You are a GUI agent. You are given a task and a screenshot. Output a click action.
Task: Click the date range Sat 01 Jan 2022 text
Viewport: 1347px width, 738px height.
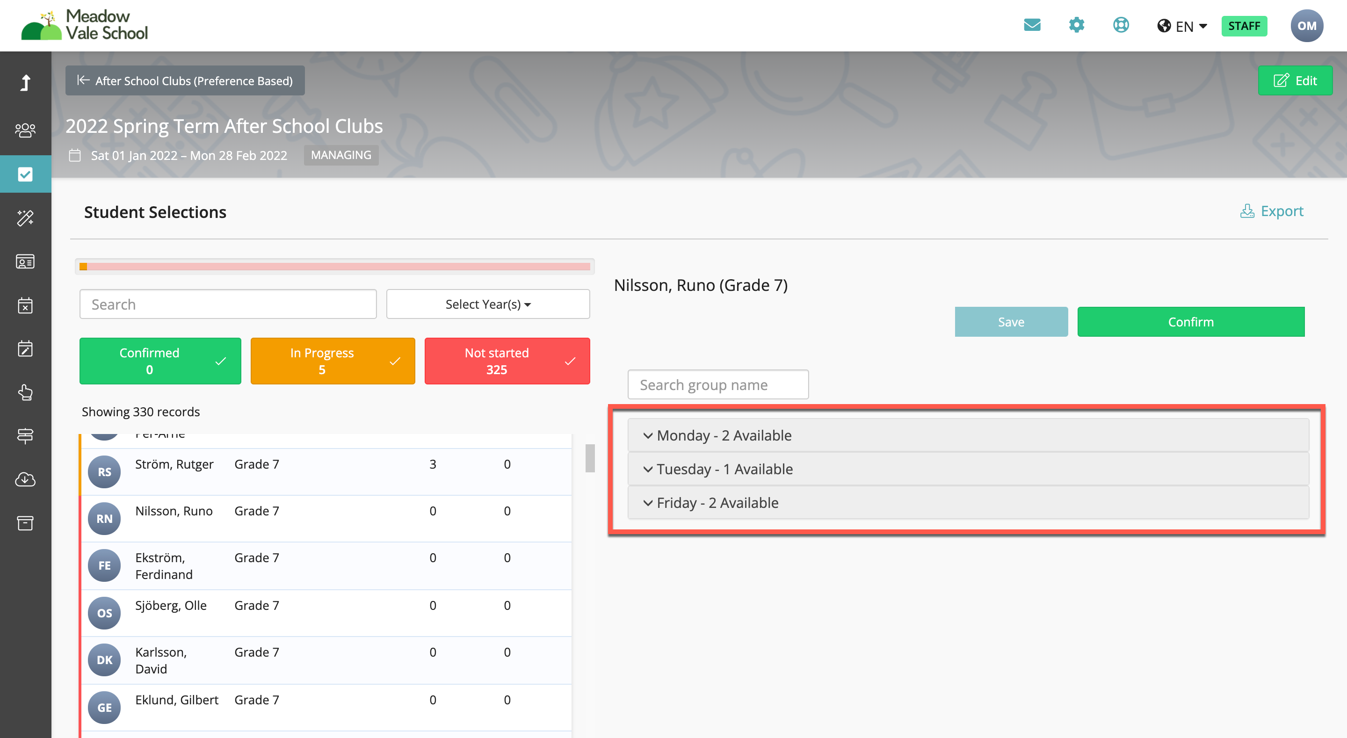pos(189,155)
